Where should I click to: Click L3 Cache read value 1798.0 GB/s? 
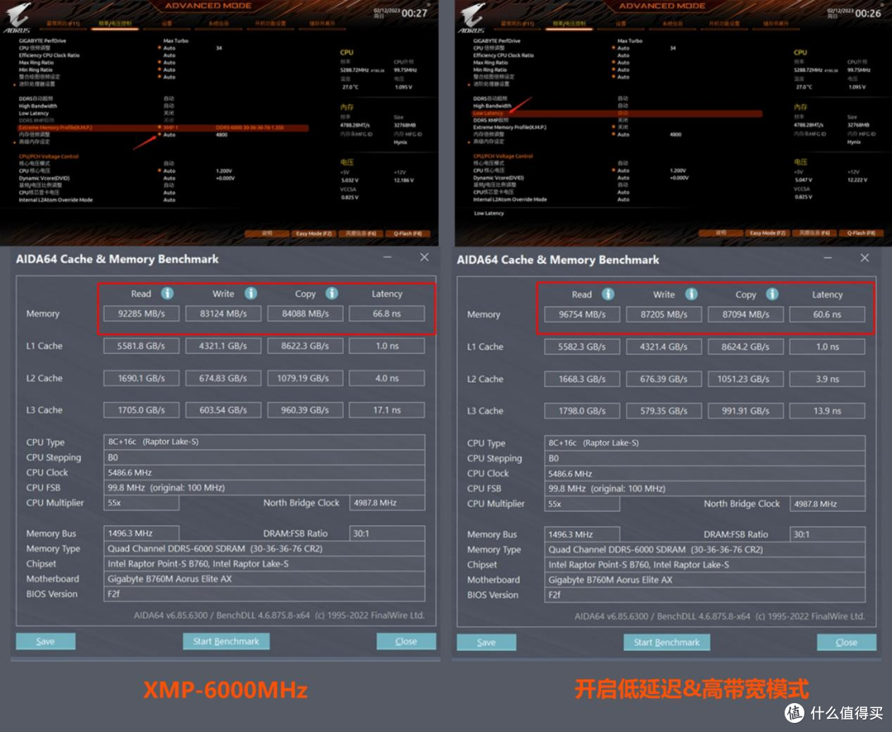tap(582, 411)
